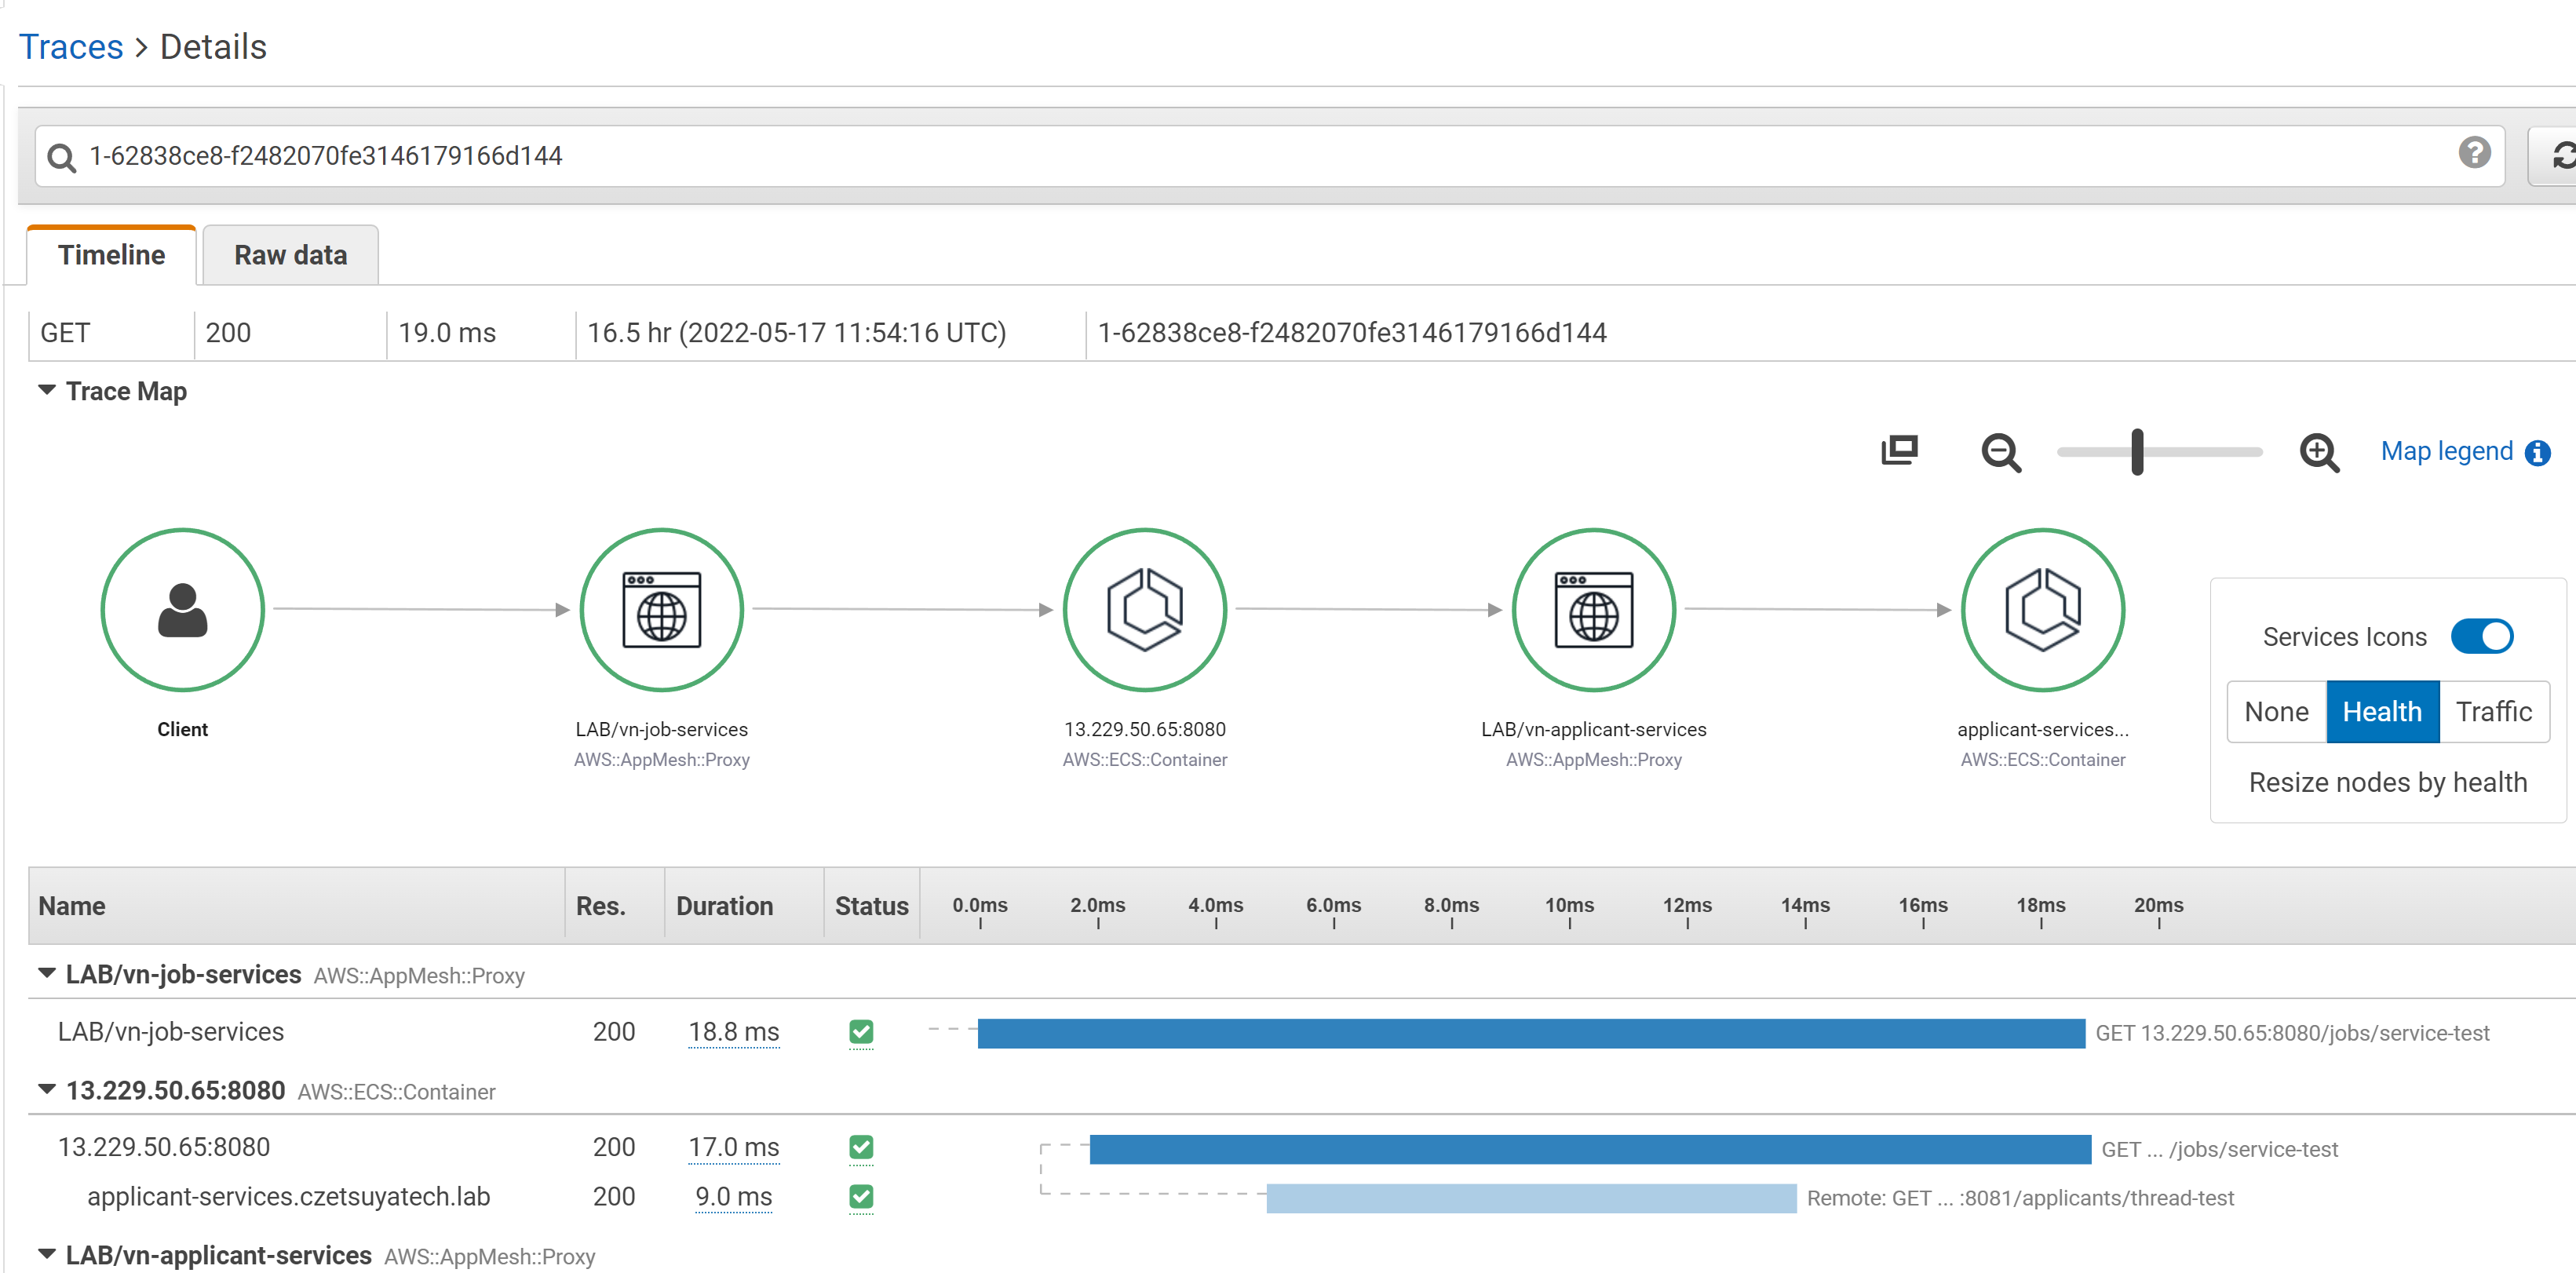Click the Client node icon
The width and height of the screenshot is (2576, 1273).
[x=182, y=610]
